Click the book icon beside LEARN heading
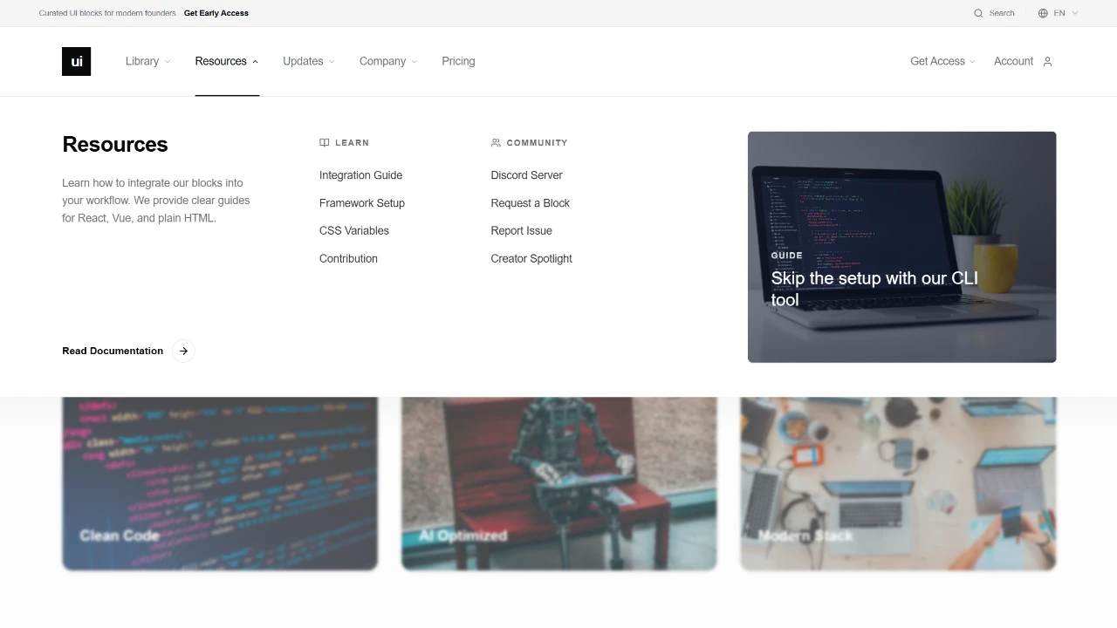Image resolution: width=1117 pixels, height=628 pixels. tap(324, 142)
